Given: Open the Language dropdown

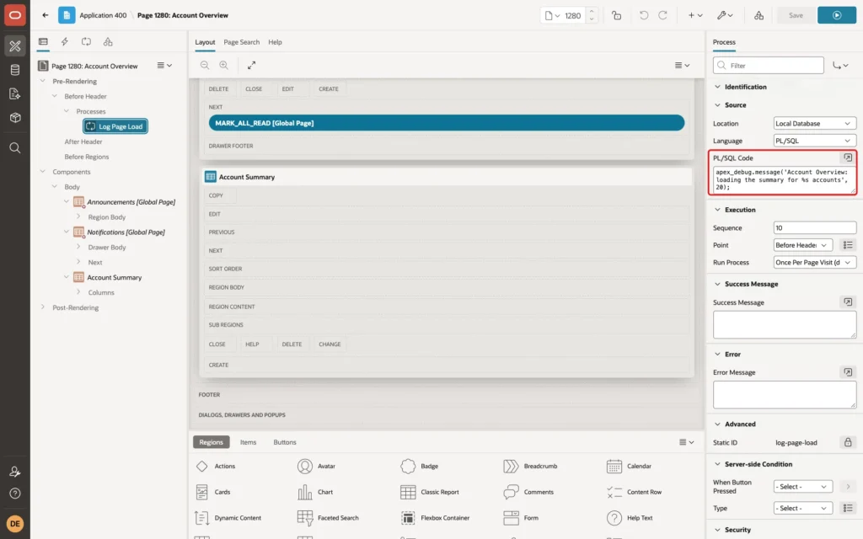Looking at the screenshot, I should click(x=815, y=141).
